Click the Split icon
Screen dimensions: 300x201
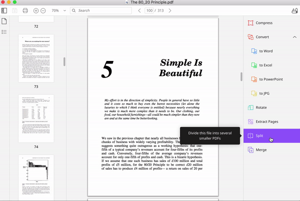250,136
